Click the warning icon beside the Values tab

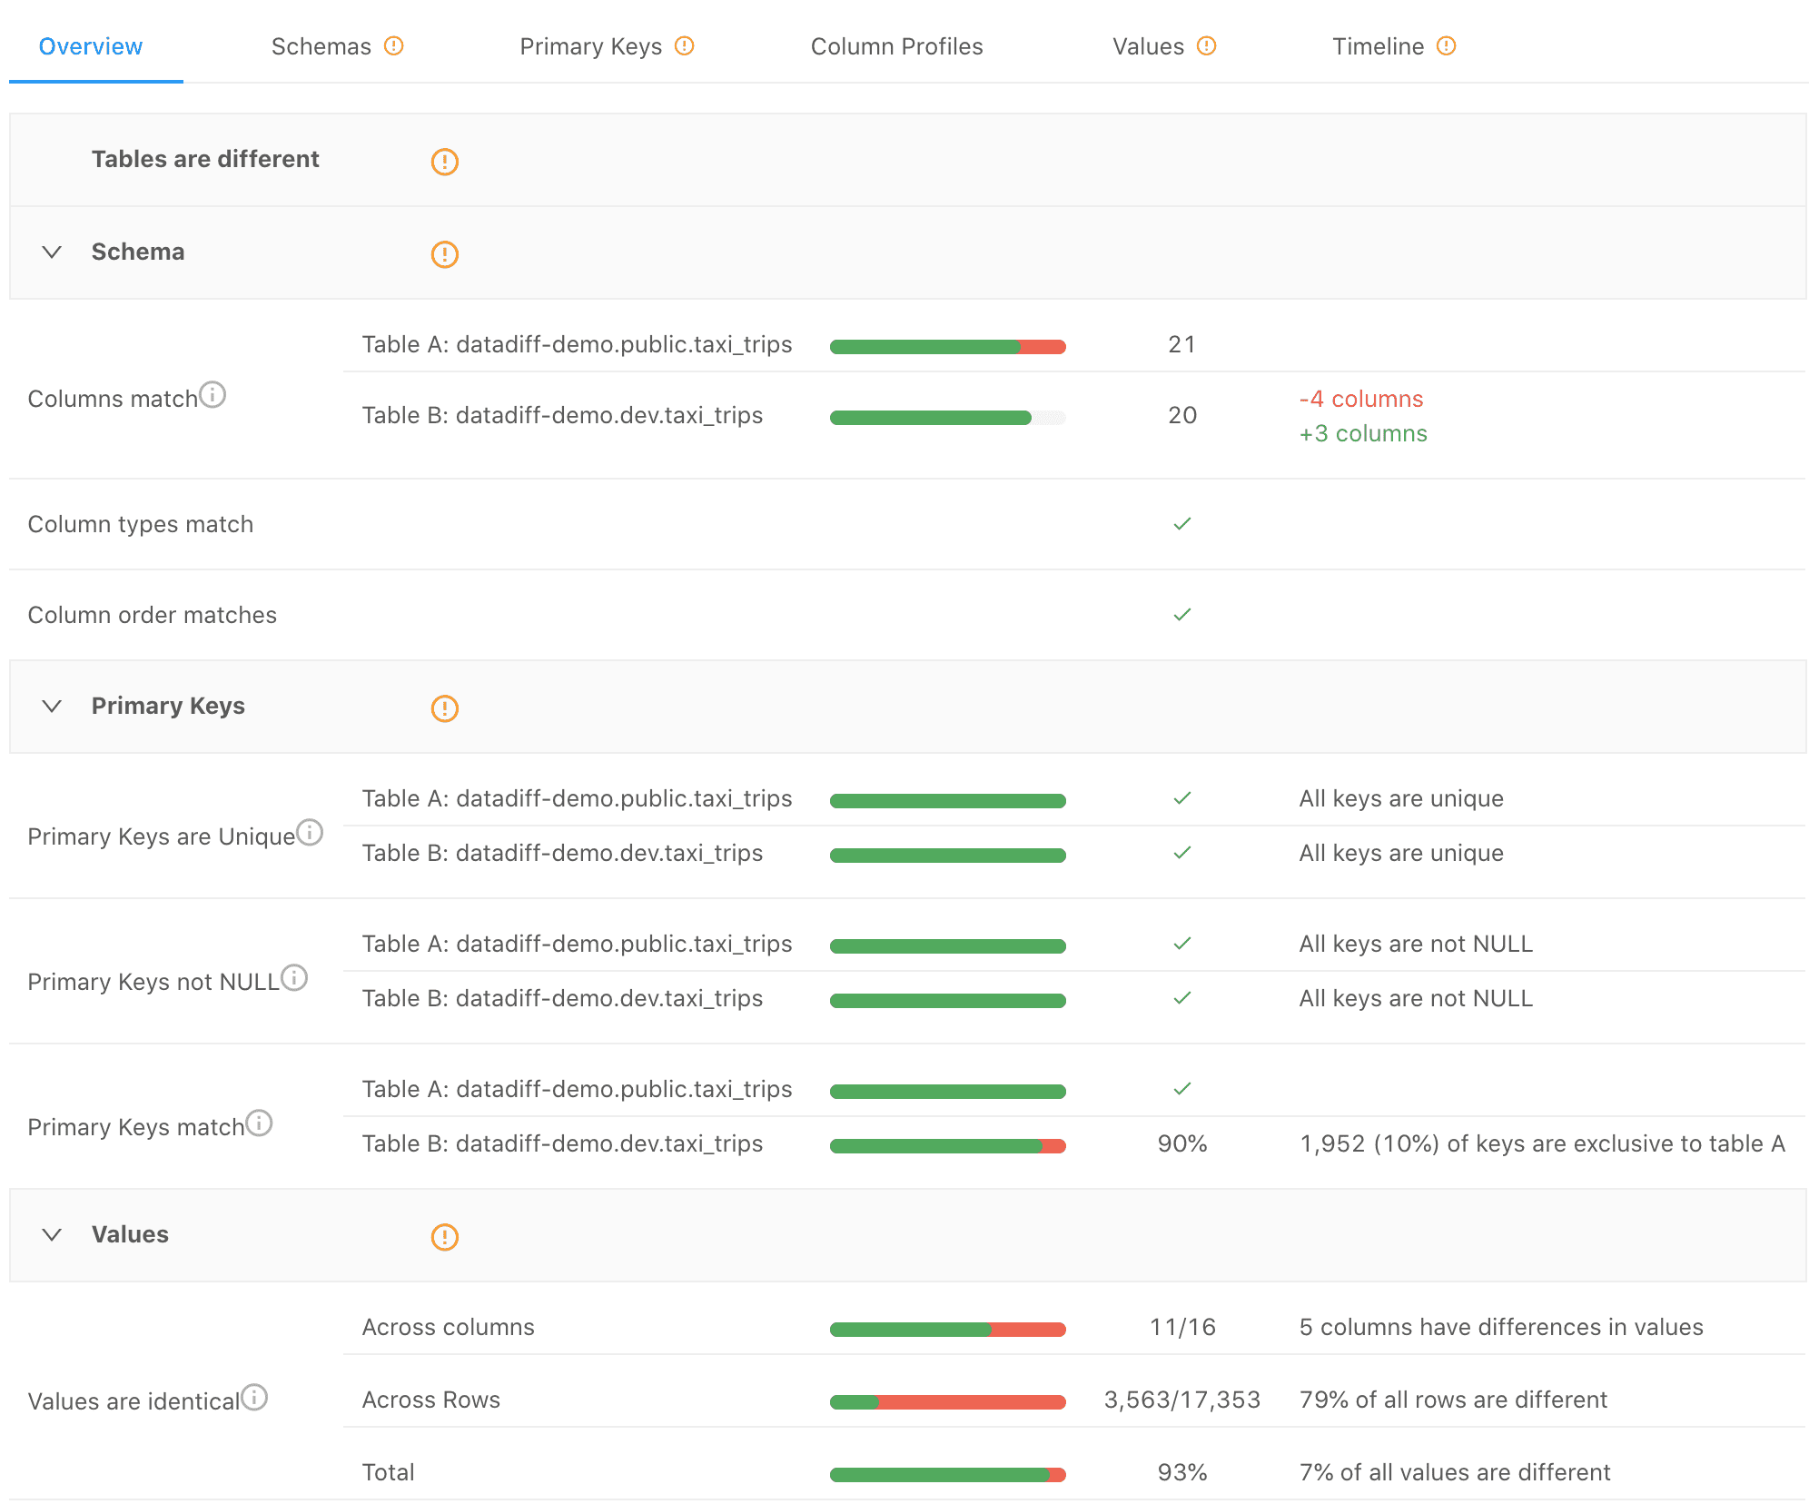(x=1207, y=45)
